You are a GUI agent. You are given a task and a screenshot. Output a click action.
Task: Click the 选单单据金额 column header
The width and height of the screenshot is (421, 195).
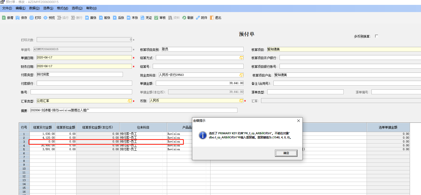coord(388,127)
